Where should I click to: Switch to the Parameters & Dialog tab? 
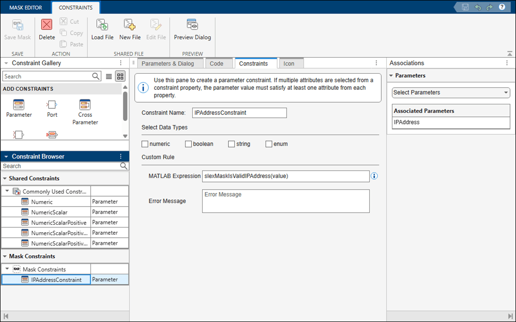pos(167,64)
